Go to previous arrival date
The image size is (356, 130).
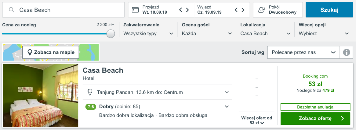click(x=180, y=10)
